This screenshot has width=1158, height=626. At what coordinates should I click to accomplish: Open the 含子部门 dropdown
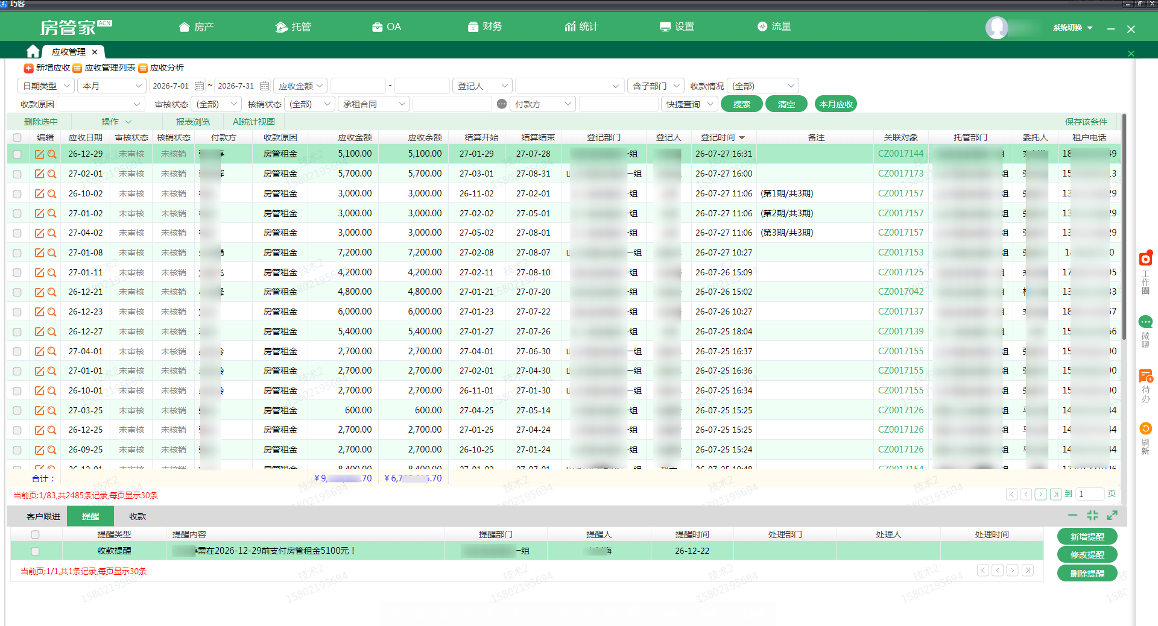(656, 86)
